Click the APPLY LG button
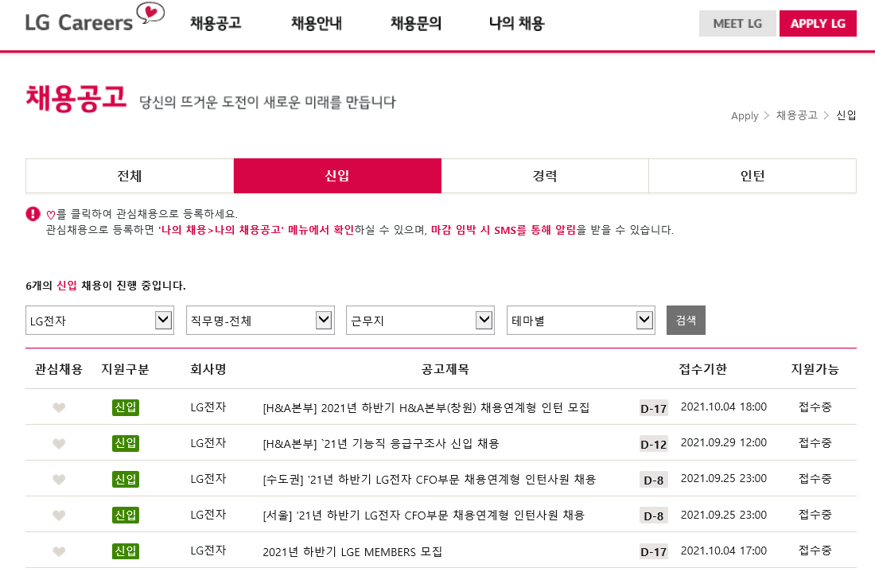The image size is (875, 572). 818,24
